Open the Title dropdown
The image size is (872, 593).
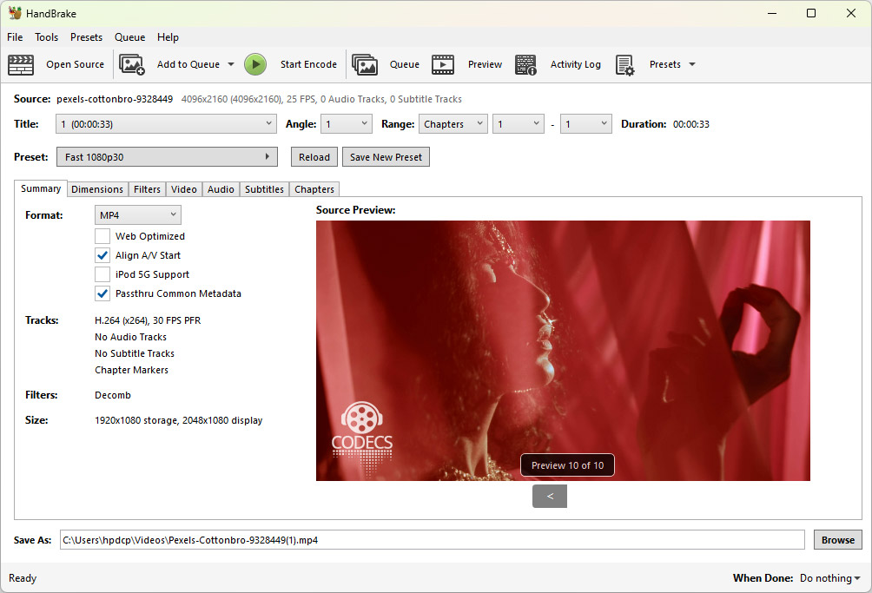[166, 124]
